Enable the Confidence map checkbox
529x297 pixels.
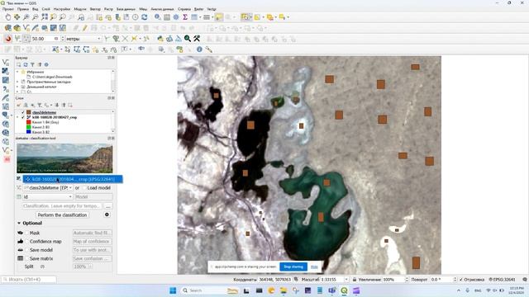[x=27, y=242]
